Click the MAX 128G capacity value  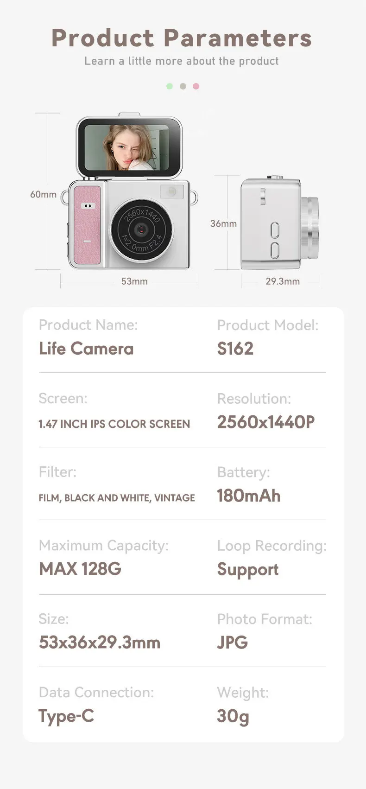(80, 569)
